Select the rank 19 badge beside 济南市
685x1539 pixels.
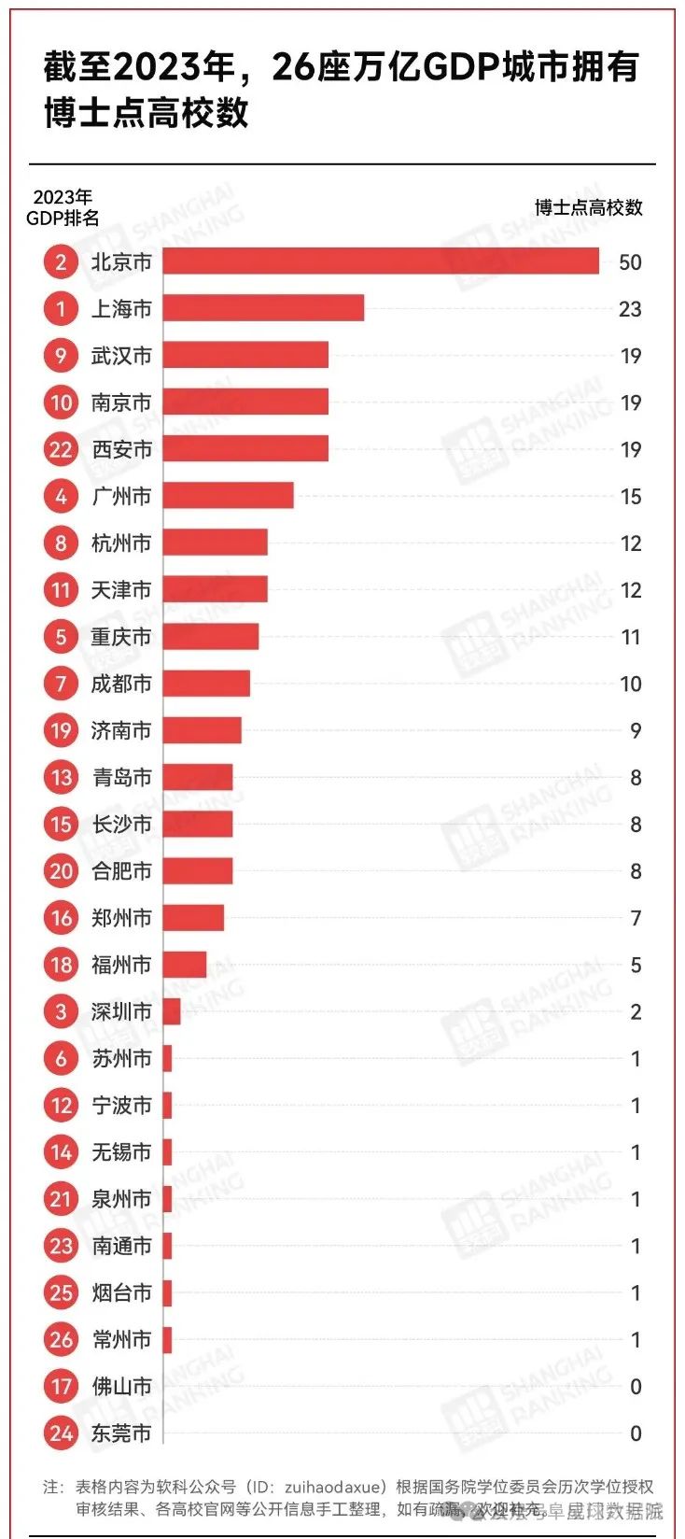[61, 730]
